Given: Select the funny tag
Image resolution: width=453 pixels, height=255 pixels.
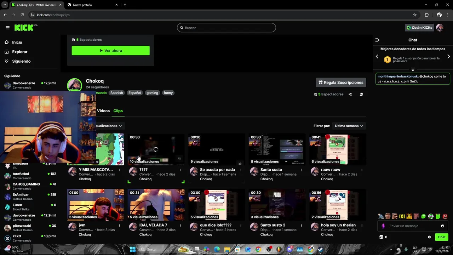Looking at the screenshot, I should (x=168, y=93).
